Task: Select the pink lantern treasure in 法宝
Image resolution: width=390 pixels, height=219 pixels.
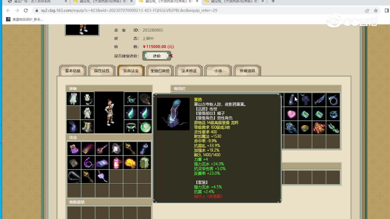Action: pyautogui.click(x=116, y=163)
